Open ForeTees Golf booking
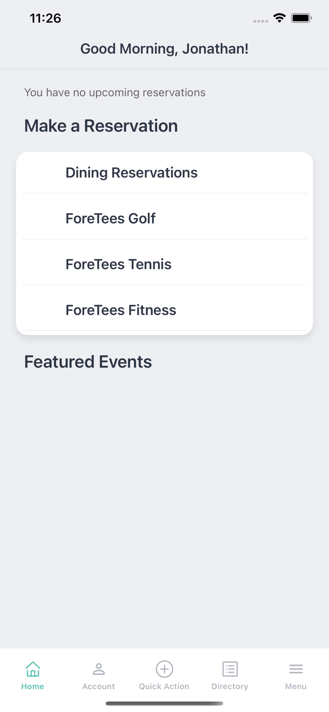The width and height of the screenshot is (329, 712). point(111,218)
